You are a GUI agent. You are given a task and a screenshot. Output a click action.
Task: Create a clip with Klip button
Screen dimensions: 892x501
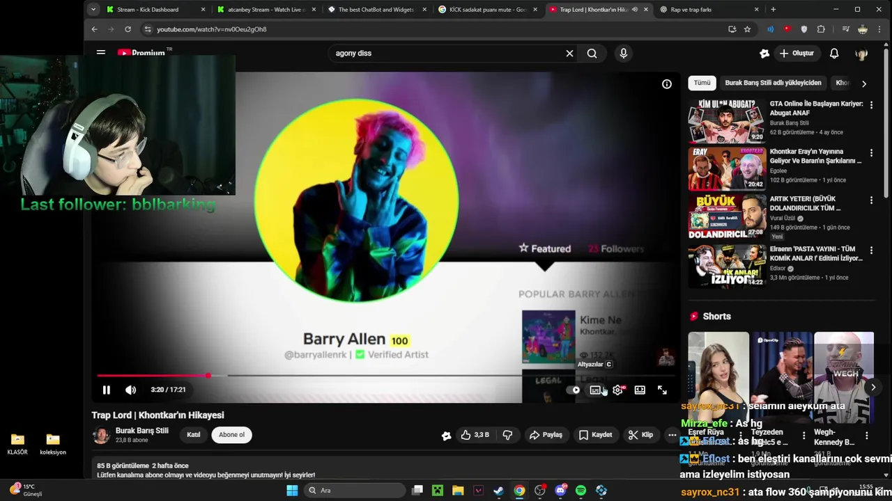coord(640,435)
